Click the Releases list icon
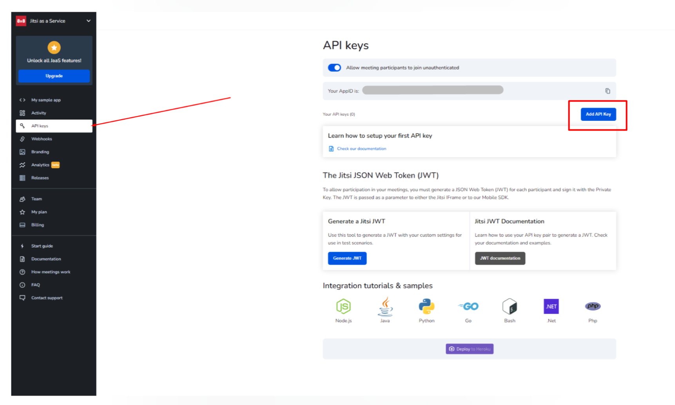 click(22, 178)
